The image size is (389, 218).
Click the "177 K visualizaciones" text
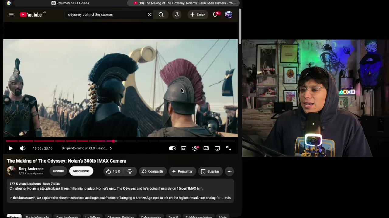pos(25,184)
